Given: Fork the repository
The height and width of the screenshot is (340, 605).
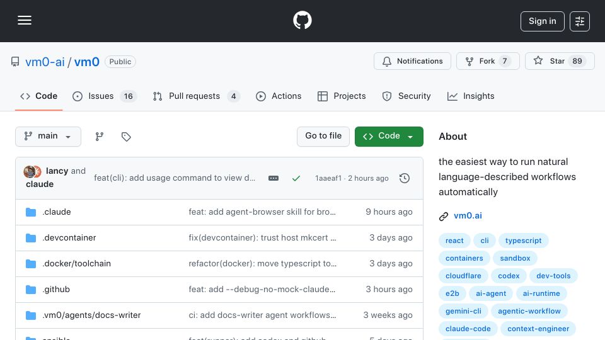Looking at the screenshot, I should [x=488, y=61].
